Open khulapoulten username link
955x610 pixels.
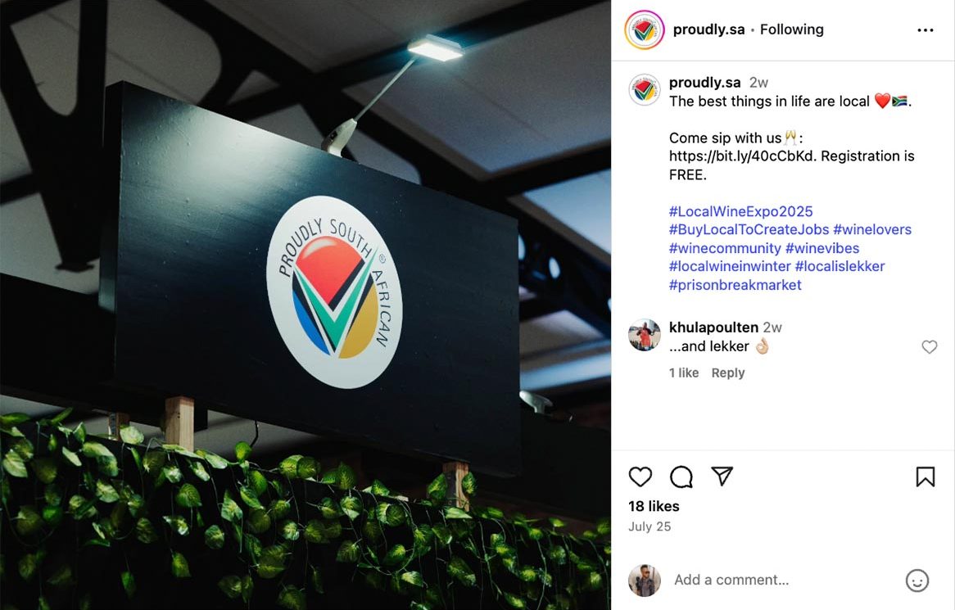[x=713, y=327]
